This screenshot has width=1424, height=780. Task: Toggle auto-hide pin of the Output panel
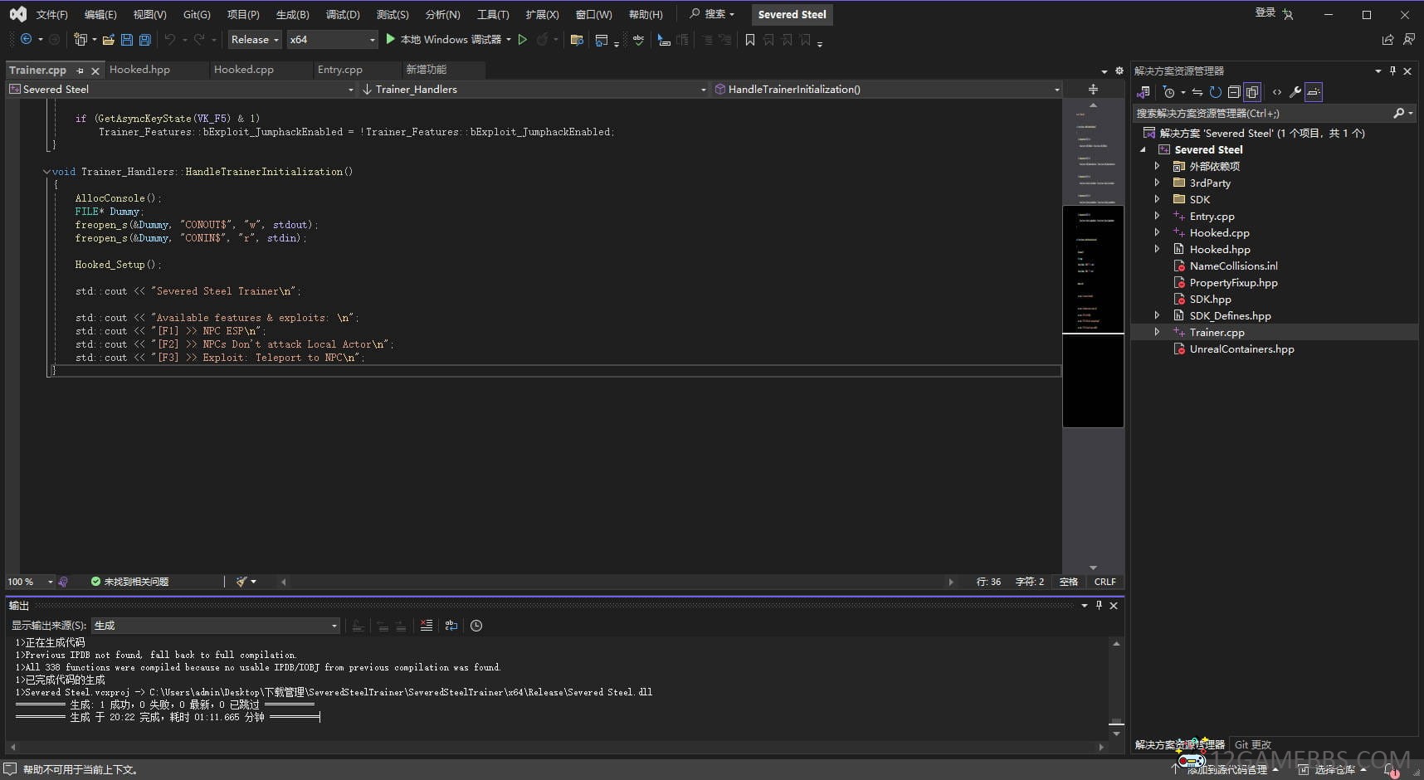(x=1099, y=606)
